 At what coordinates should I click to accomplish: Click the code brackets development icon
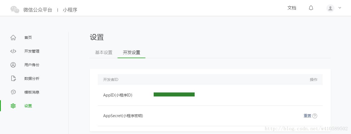(13, 51)
